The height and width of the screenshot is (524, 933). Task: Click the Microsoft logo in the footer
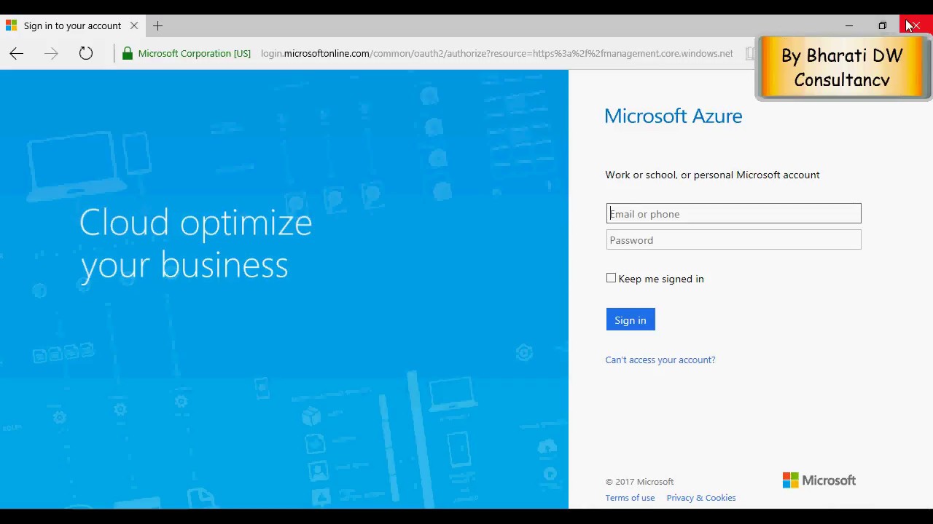point(819,480)
